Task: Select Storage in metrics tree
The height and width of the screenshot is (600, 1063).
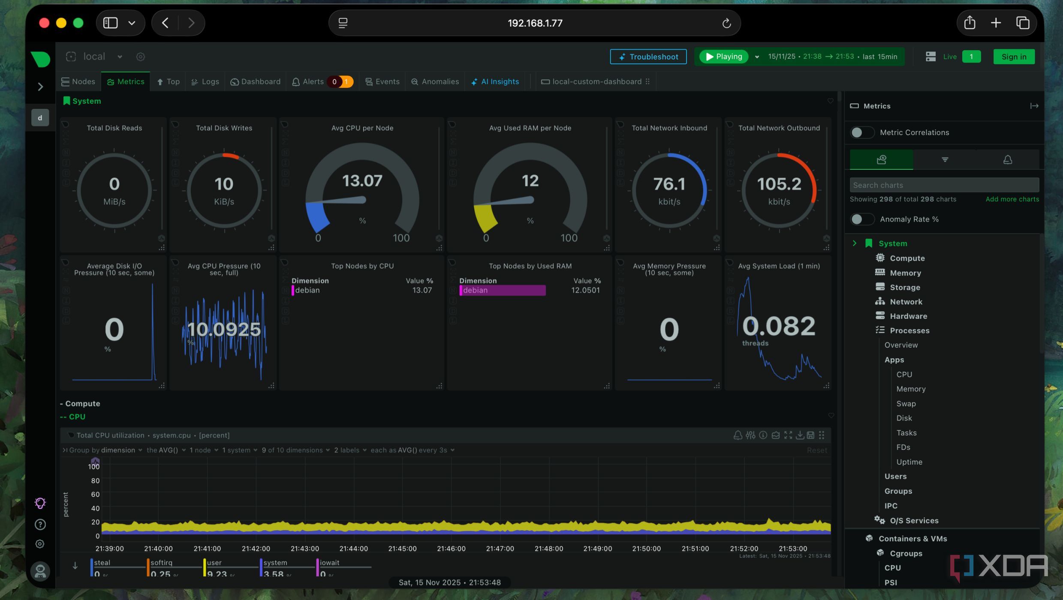Action: [x=905, y=287]
